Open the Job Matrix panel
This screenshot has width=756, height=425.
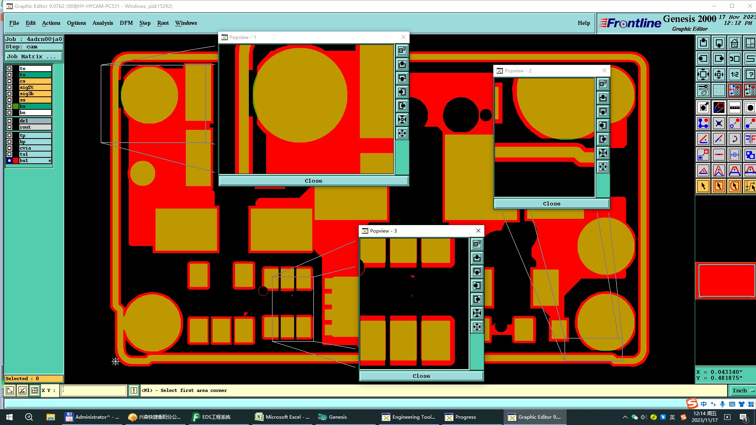tap(33, 57)
